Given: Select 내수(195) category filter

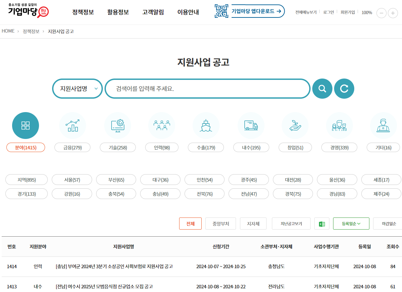Looking at the screenshot, I should pyautogui.click(x=251, y=147).
